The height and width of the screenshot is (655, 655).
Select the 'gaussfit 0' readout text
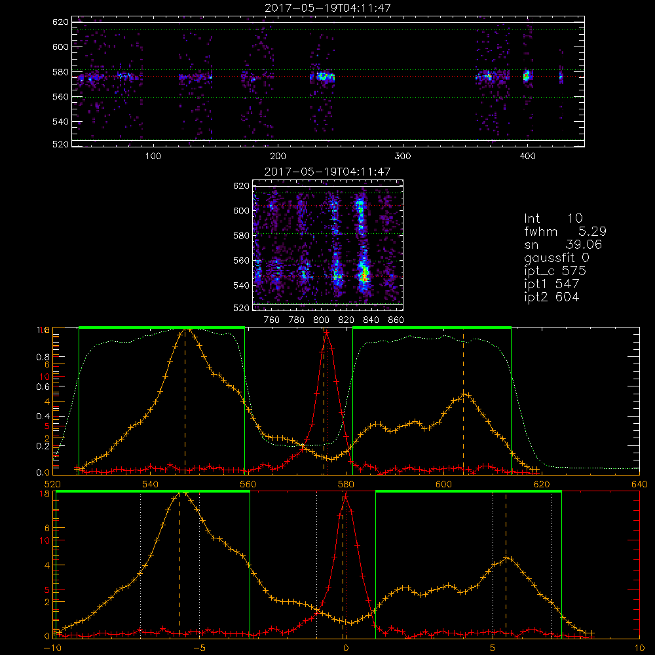557,257
